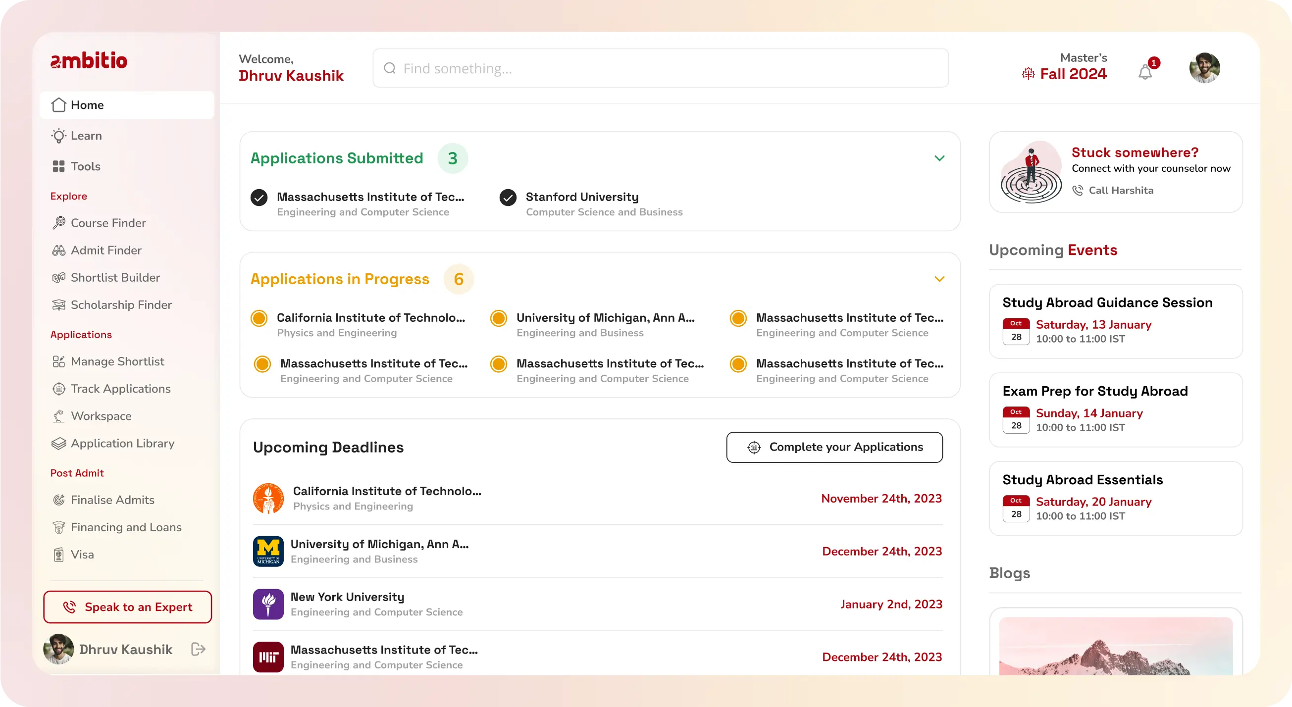Open the Master's Fall 2024 selector

point(1064,67)
